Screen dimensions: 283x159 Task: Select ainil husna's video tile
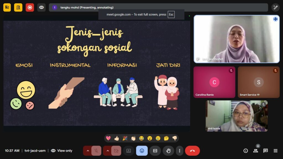pyautogui.click(x=237, y=116)
